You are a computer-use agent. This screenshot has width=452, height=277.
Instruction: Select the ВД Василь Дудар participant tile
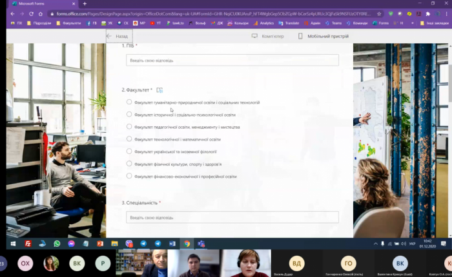click(x=296, y=263)
